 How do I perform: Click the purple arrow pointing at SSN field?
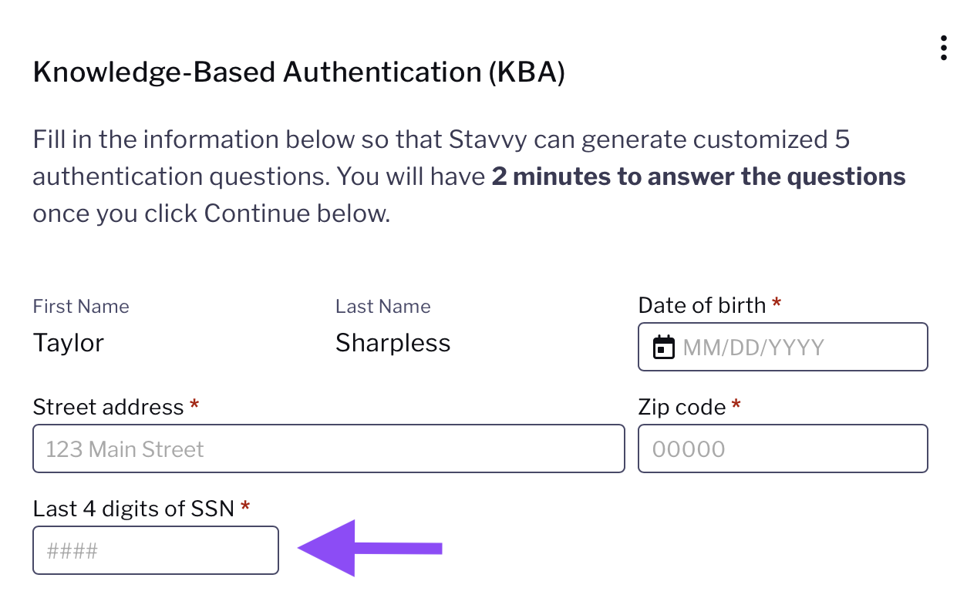tap(370, 548)
